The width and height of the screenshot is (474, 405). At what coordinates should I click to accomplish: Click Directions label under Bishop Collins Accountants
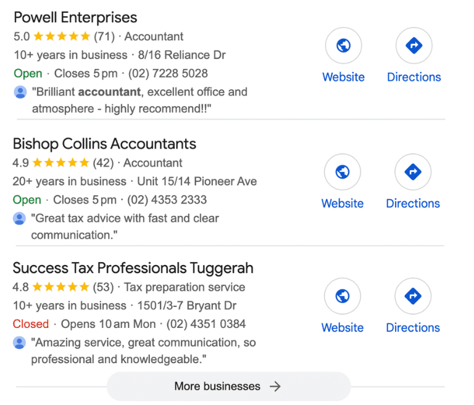coord(413,203)
